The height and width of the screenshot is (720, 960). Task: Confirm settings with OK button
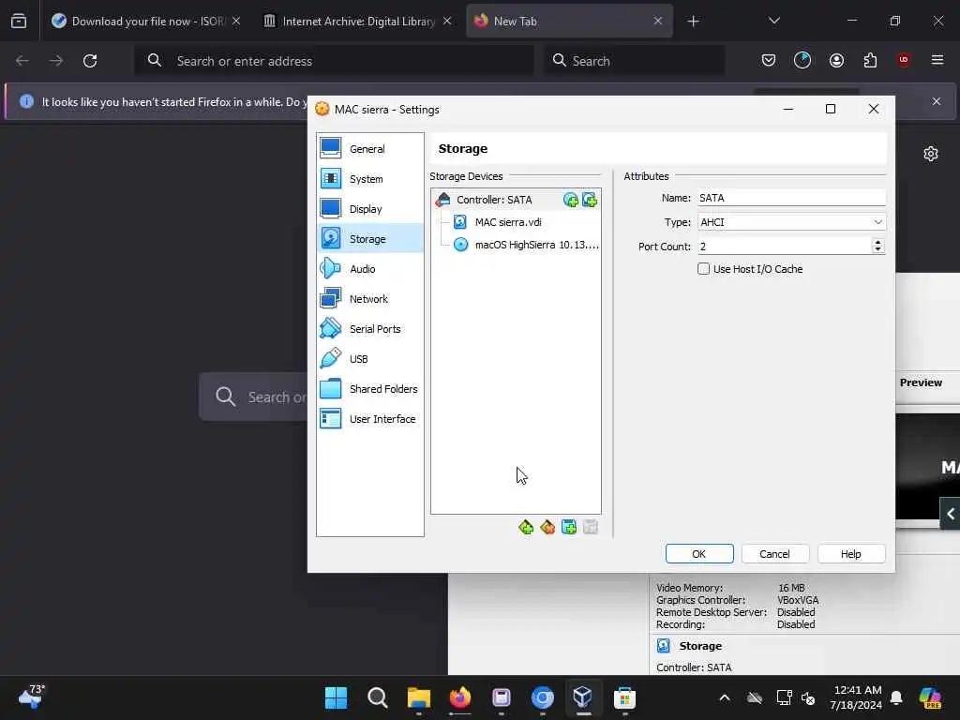coord(699,554)
